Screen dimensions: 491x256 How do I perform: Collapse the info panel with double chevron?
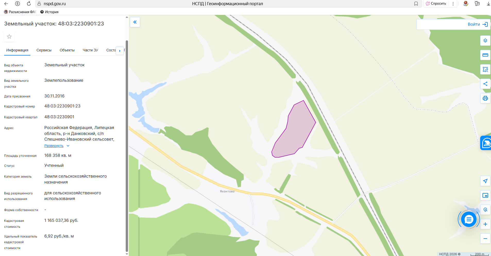pyautogui.click(x=135, y=22)
